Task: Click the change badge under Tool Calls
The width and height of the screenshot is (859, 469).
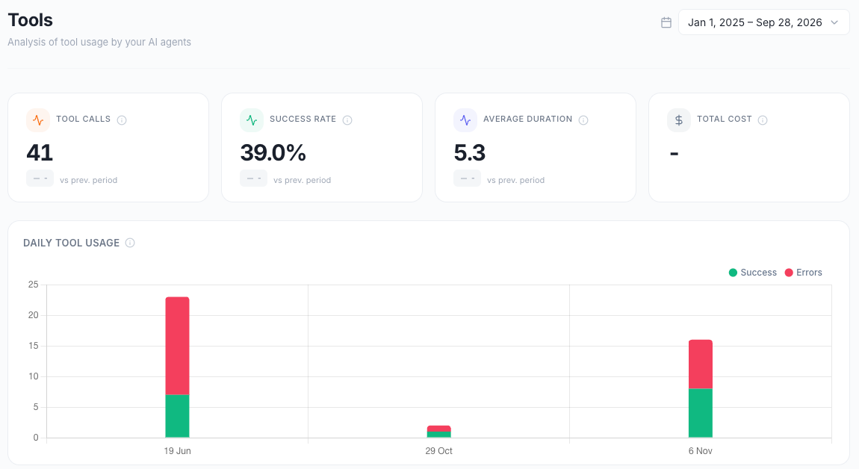Action: (40, 178)
